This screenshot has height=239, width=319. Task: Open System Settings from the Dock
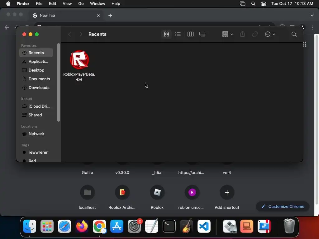click(x=134, y=226)
